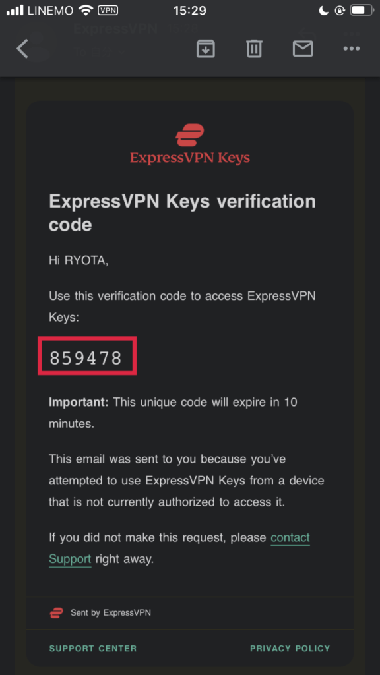Open the SUPPORT CENTER footer link
The width and height of the screenshot is (380, 675).
tap(93, 649)
